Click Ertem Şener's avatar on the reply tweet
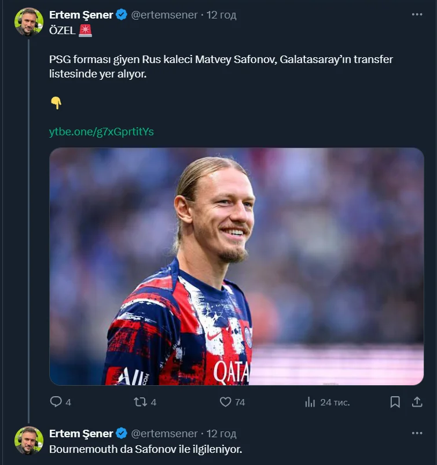437x465 pixels. pos(29,441)
